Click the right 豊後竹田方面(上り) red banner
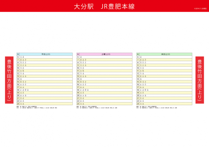 pos(200,80)
